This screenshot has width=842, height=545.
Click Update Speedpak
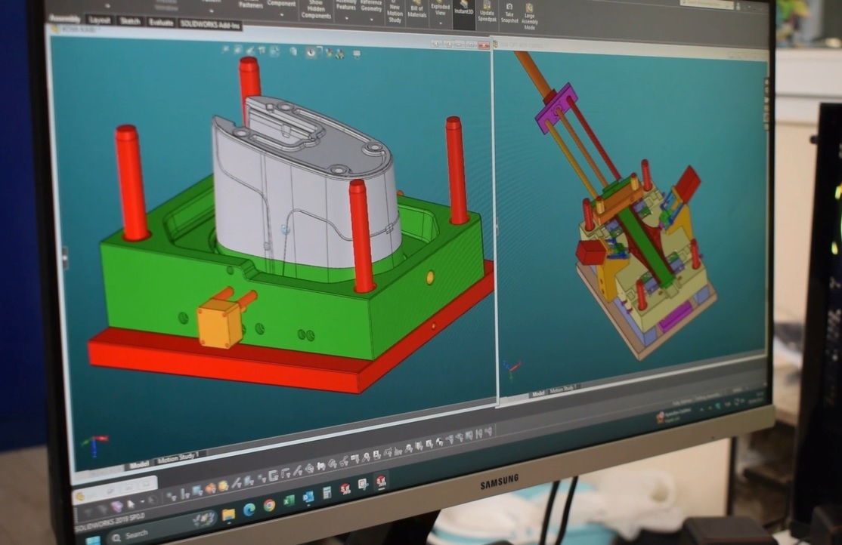pos(487,12)
